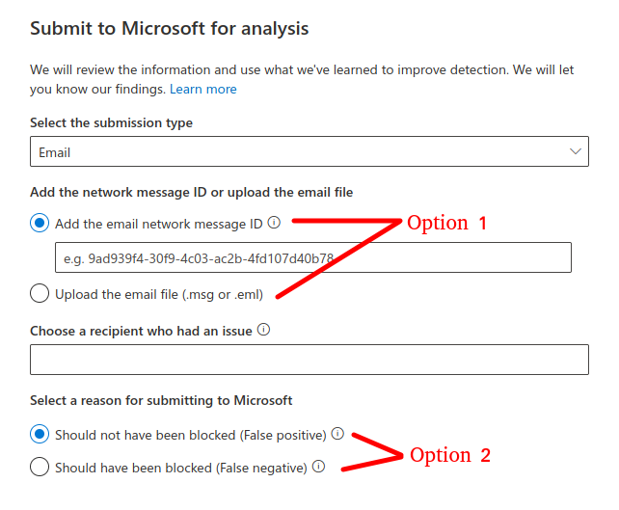
Task: Click the Upload the email file label text
Action: [x=159, y=294]
